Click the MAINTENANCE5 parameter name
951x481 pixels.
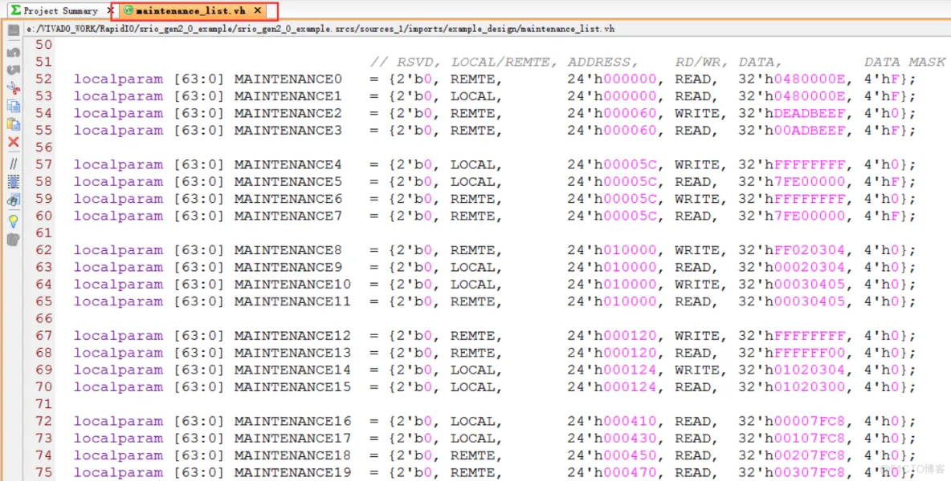coord(288,181)
